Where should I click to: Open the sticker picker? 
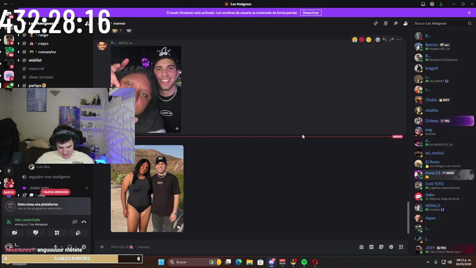click(381, 247)
